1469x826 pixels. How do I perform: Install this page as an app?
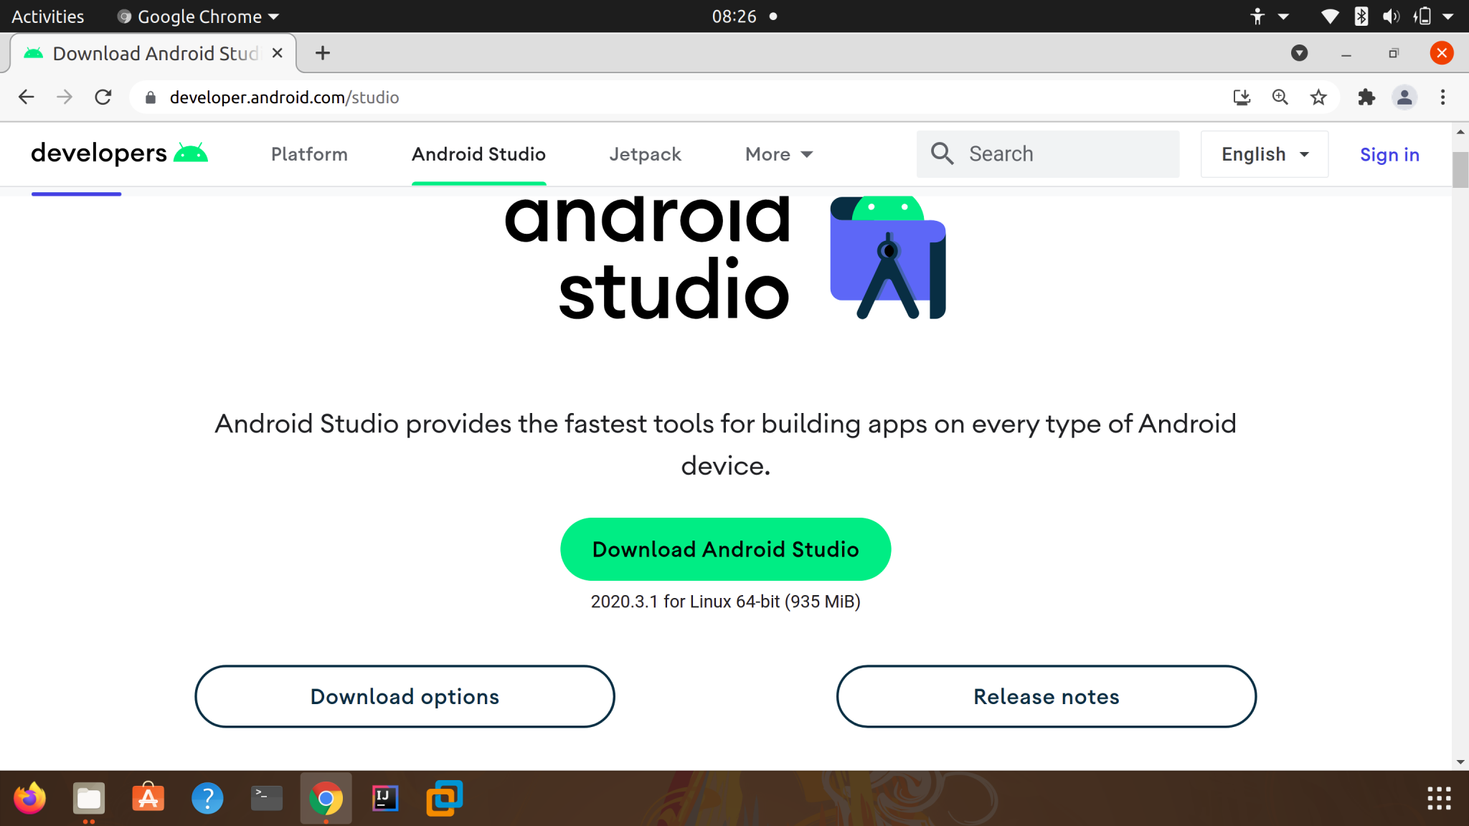[1242, 97]
